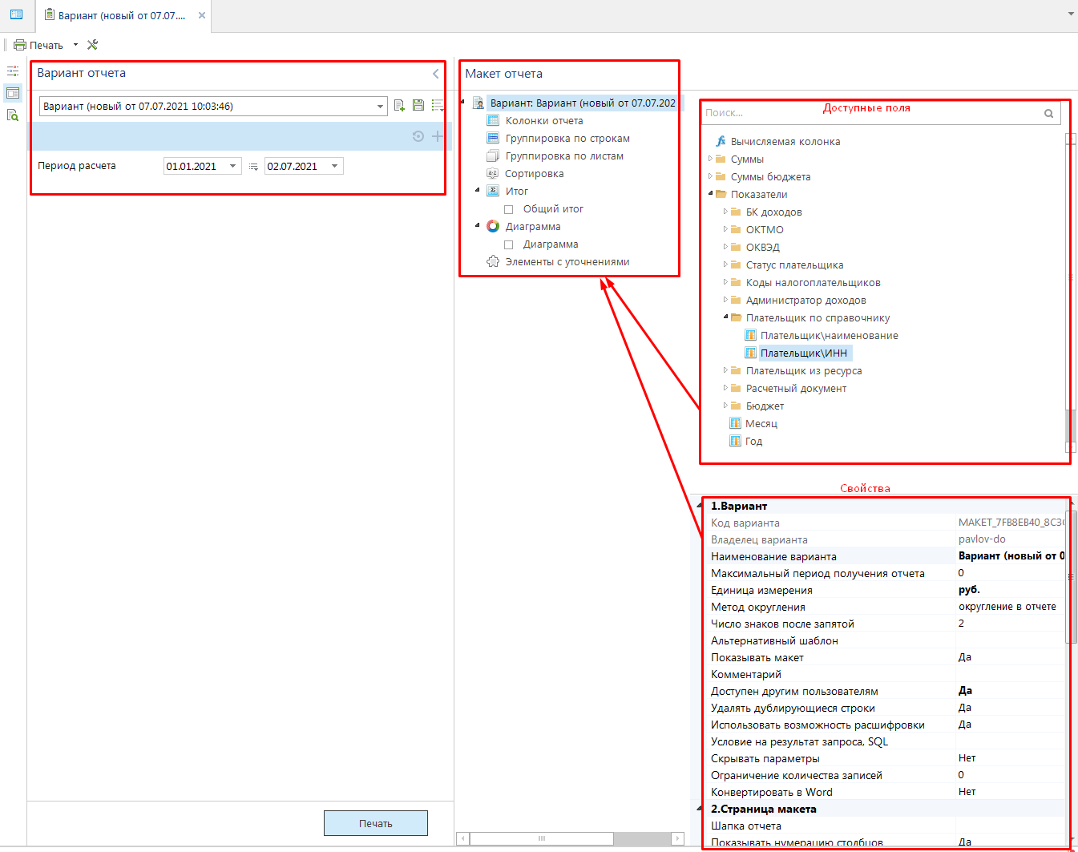
Task: Select Сортировка in layout tree
Action: pos(535,173)
